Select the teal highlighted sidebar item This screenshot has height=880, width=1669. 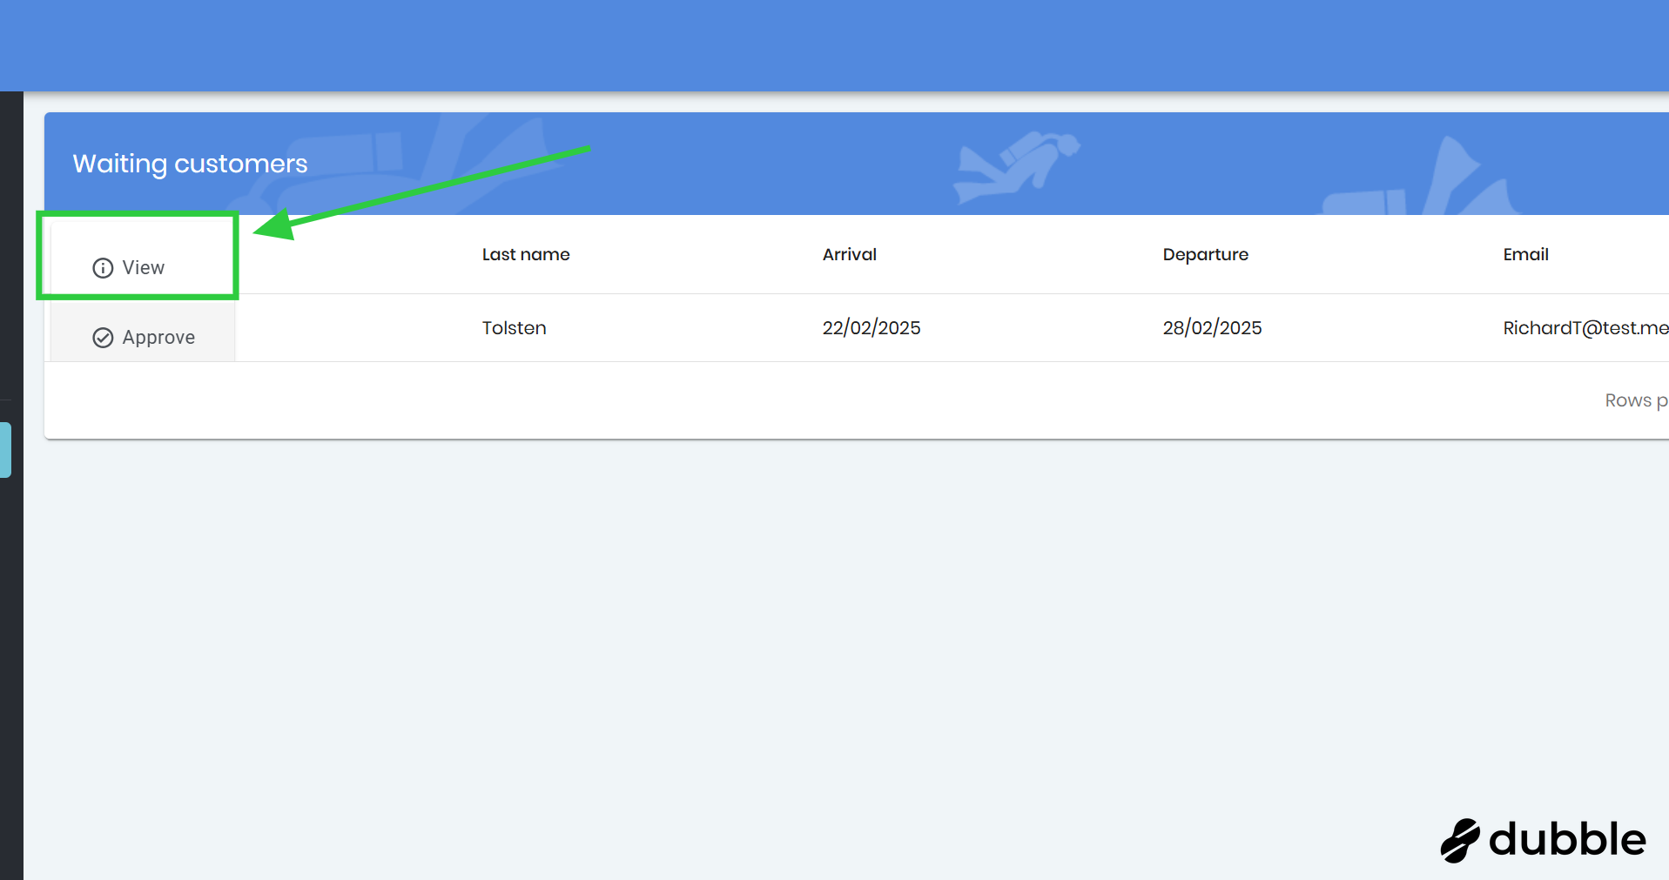pos(5,449)
